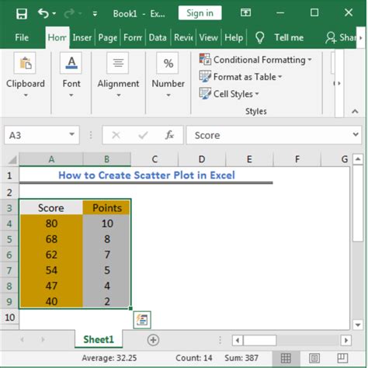This screenshot has height=368, width=368.
Task: Open Format as Table menu
Action: 241,77
